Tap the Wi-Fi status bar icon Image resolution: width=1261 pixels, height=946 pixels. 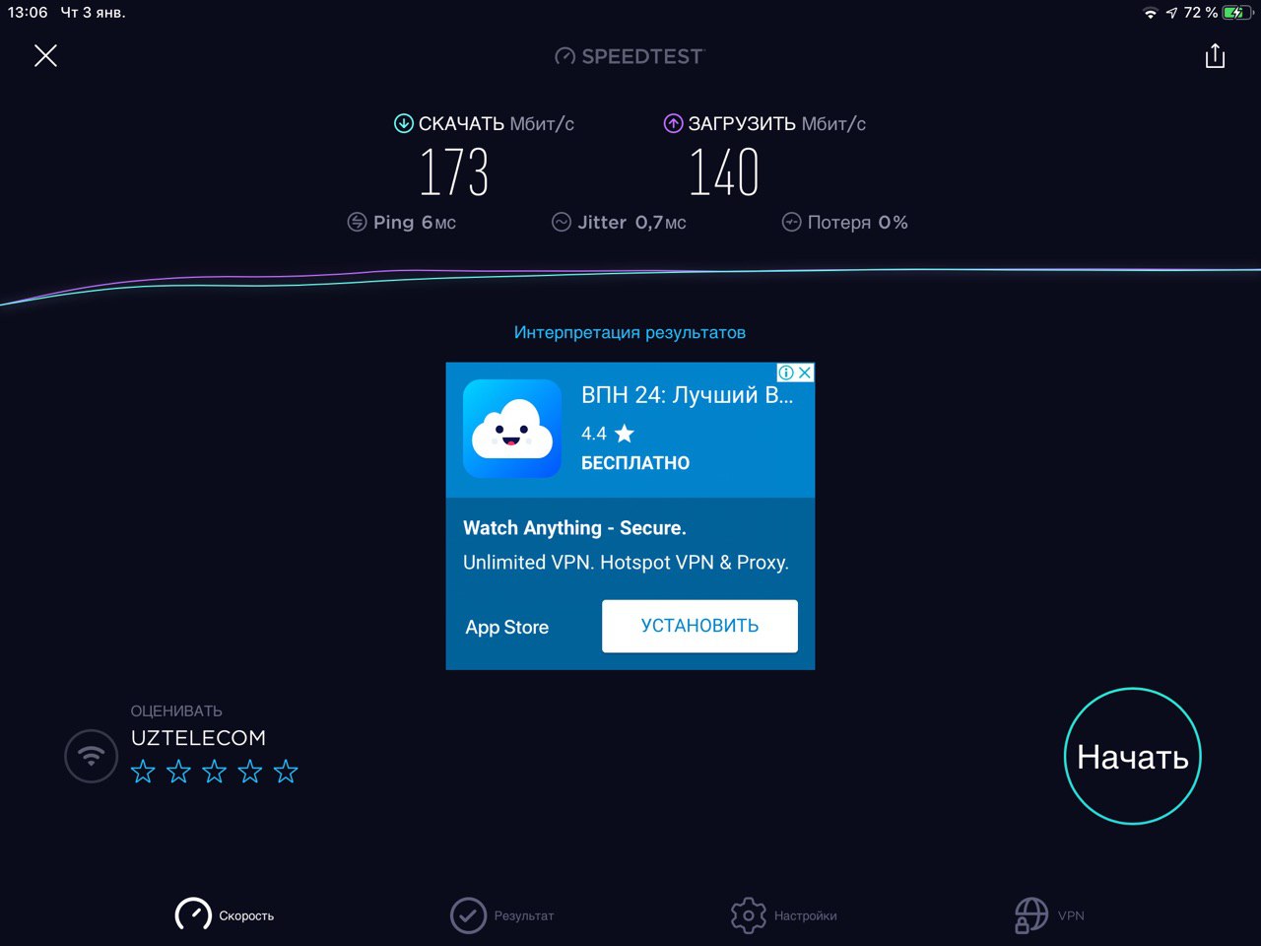pos(1150,13)
